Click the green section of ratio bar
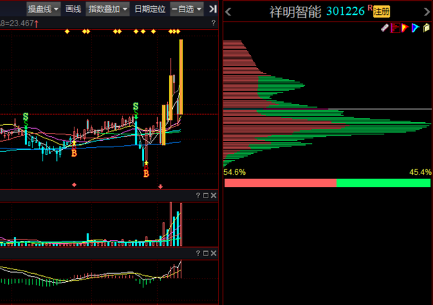 coord(384,183)
